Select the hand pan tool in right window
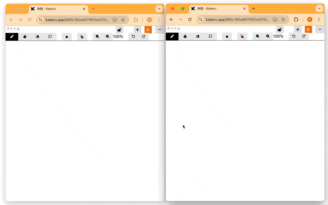Image resolution: width=328 pixels, height=205 pixels. [x=185, y=36]
